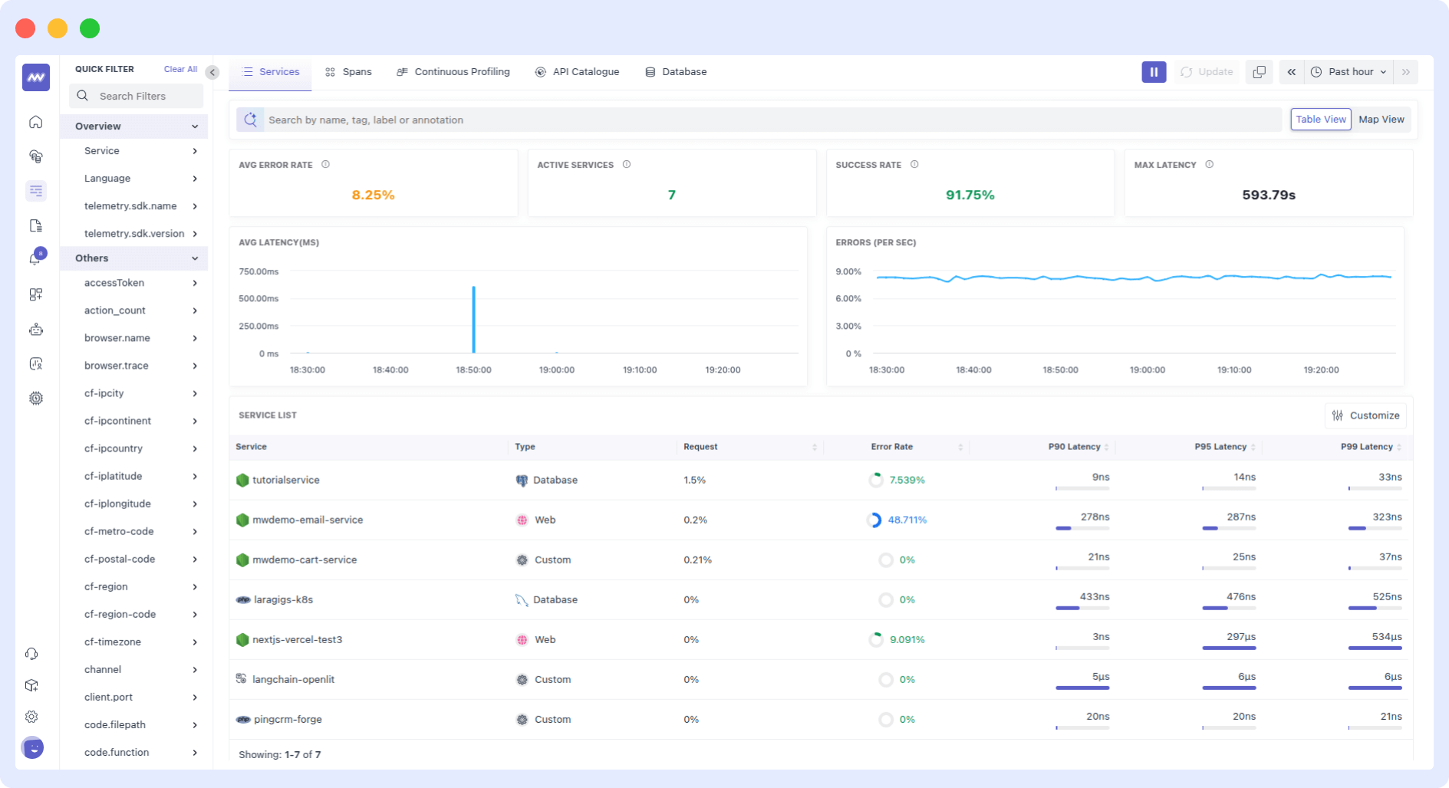
Task: Click the copy icon next to Update button
Action: (x=1259, y=71)
